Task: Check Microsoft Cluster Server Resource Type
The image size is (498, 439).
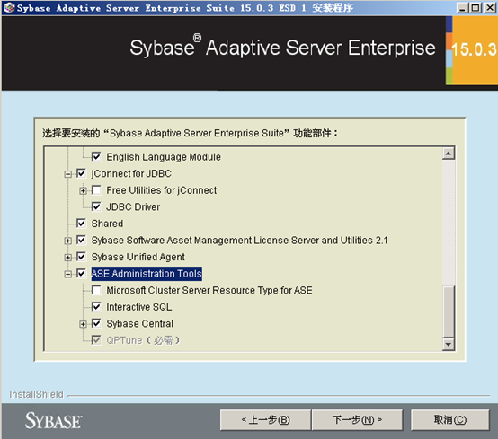Action: coord(96,290)
